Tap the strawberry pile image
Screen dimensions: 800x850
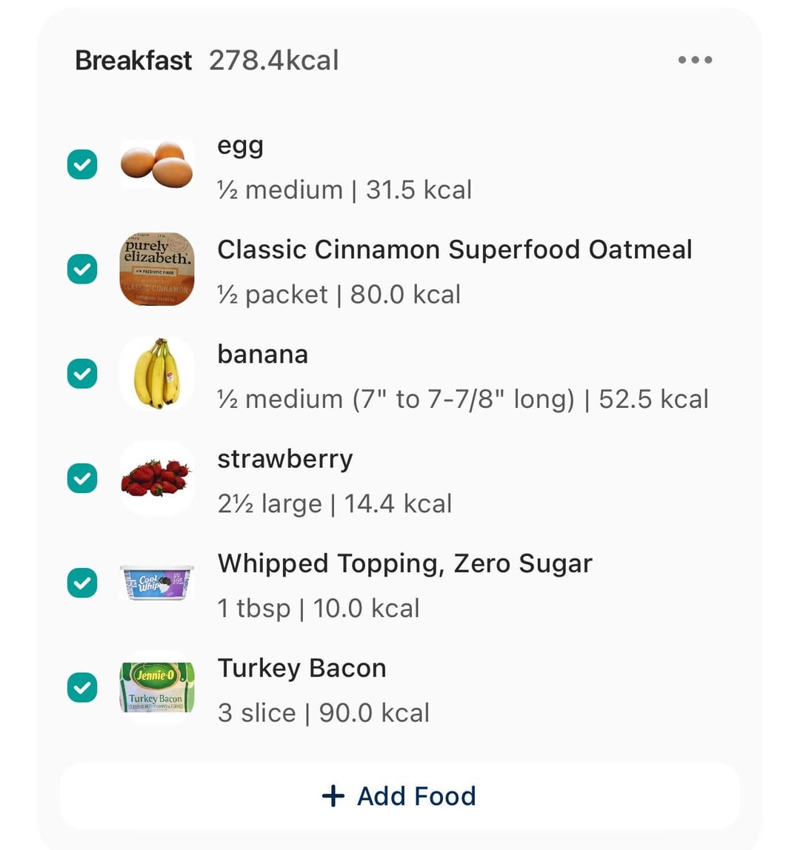click(157, 478)
